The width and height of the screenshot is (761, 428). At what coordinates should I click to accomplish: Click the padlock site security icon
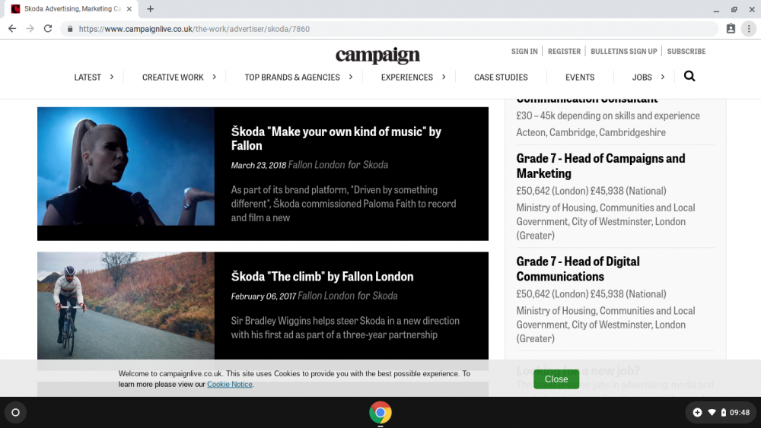pos(70,29)
